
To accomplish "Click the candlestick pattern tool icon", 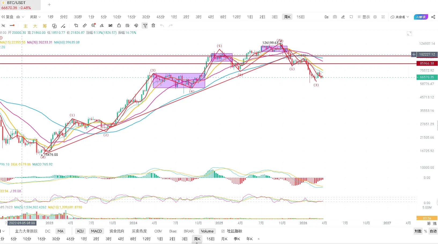I will 110,25.
